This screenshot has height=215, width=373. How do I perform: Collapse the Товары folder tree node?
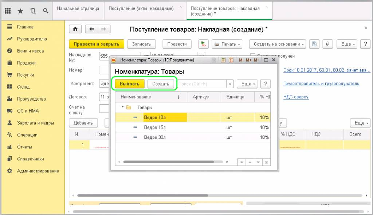pyautogui.click(x=122, y=107)
